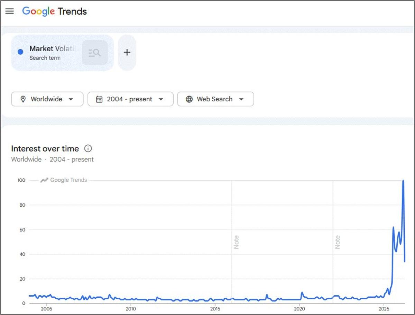
Task: Expand the Worldwide region dropdown
Action: tap(71, 99)
